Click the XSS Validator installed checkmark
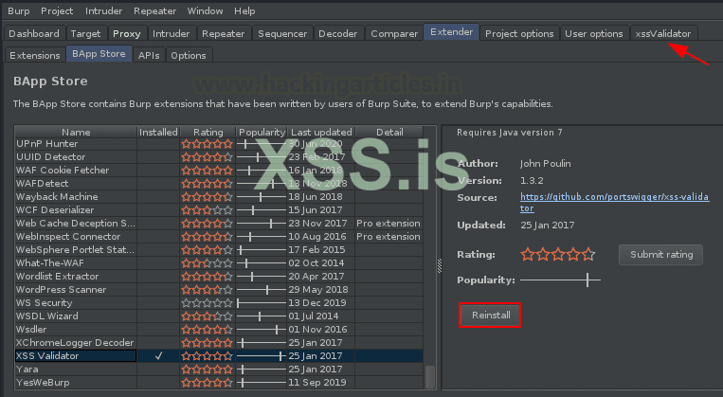723x397 pixels. pos(158,356)
